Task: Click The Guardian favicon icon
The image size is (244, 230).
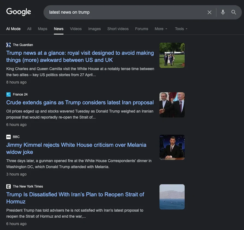Action: 8,45
